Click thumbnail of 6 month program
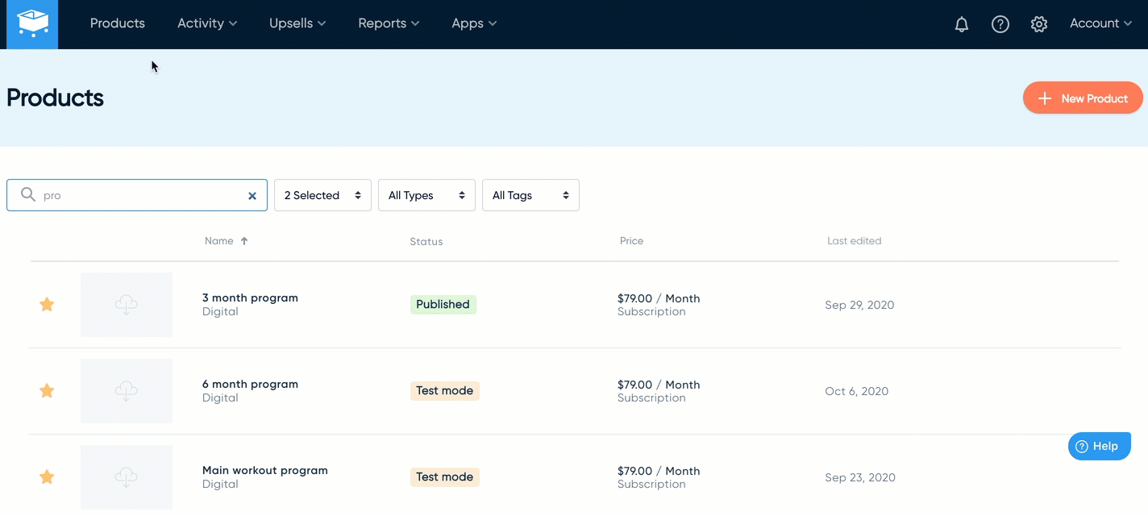The image size is (1148, 516). click(127, 391)
